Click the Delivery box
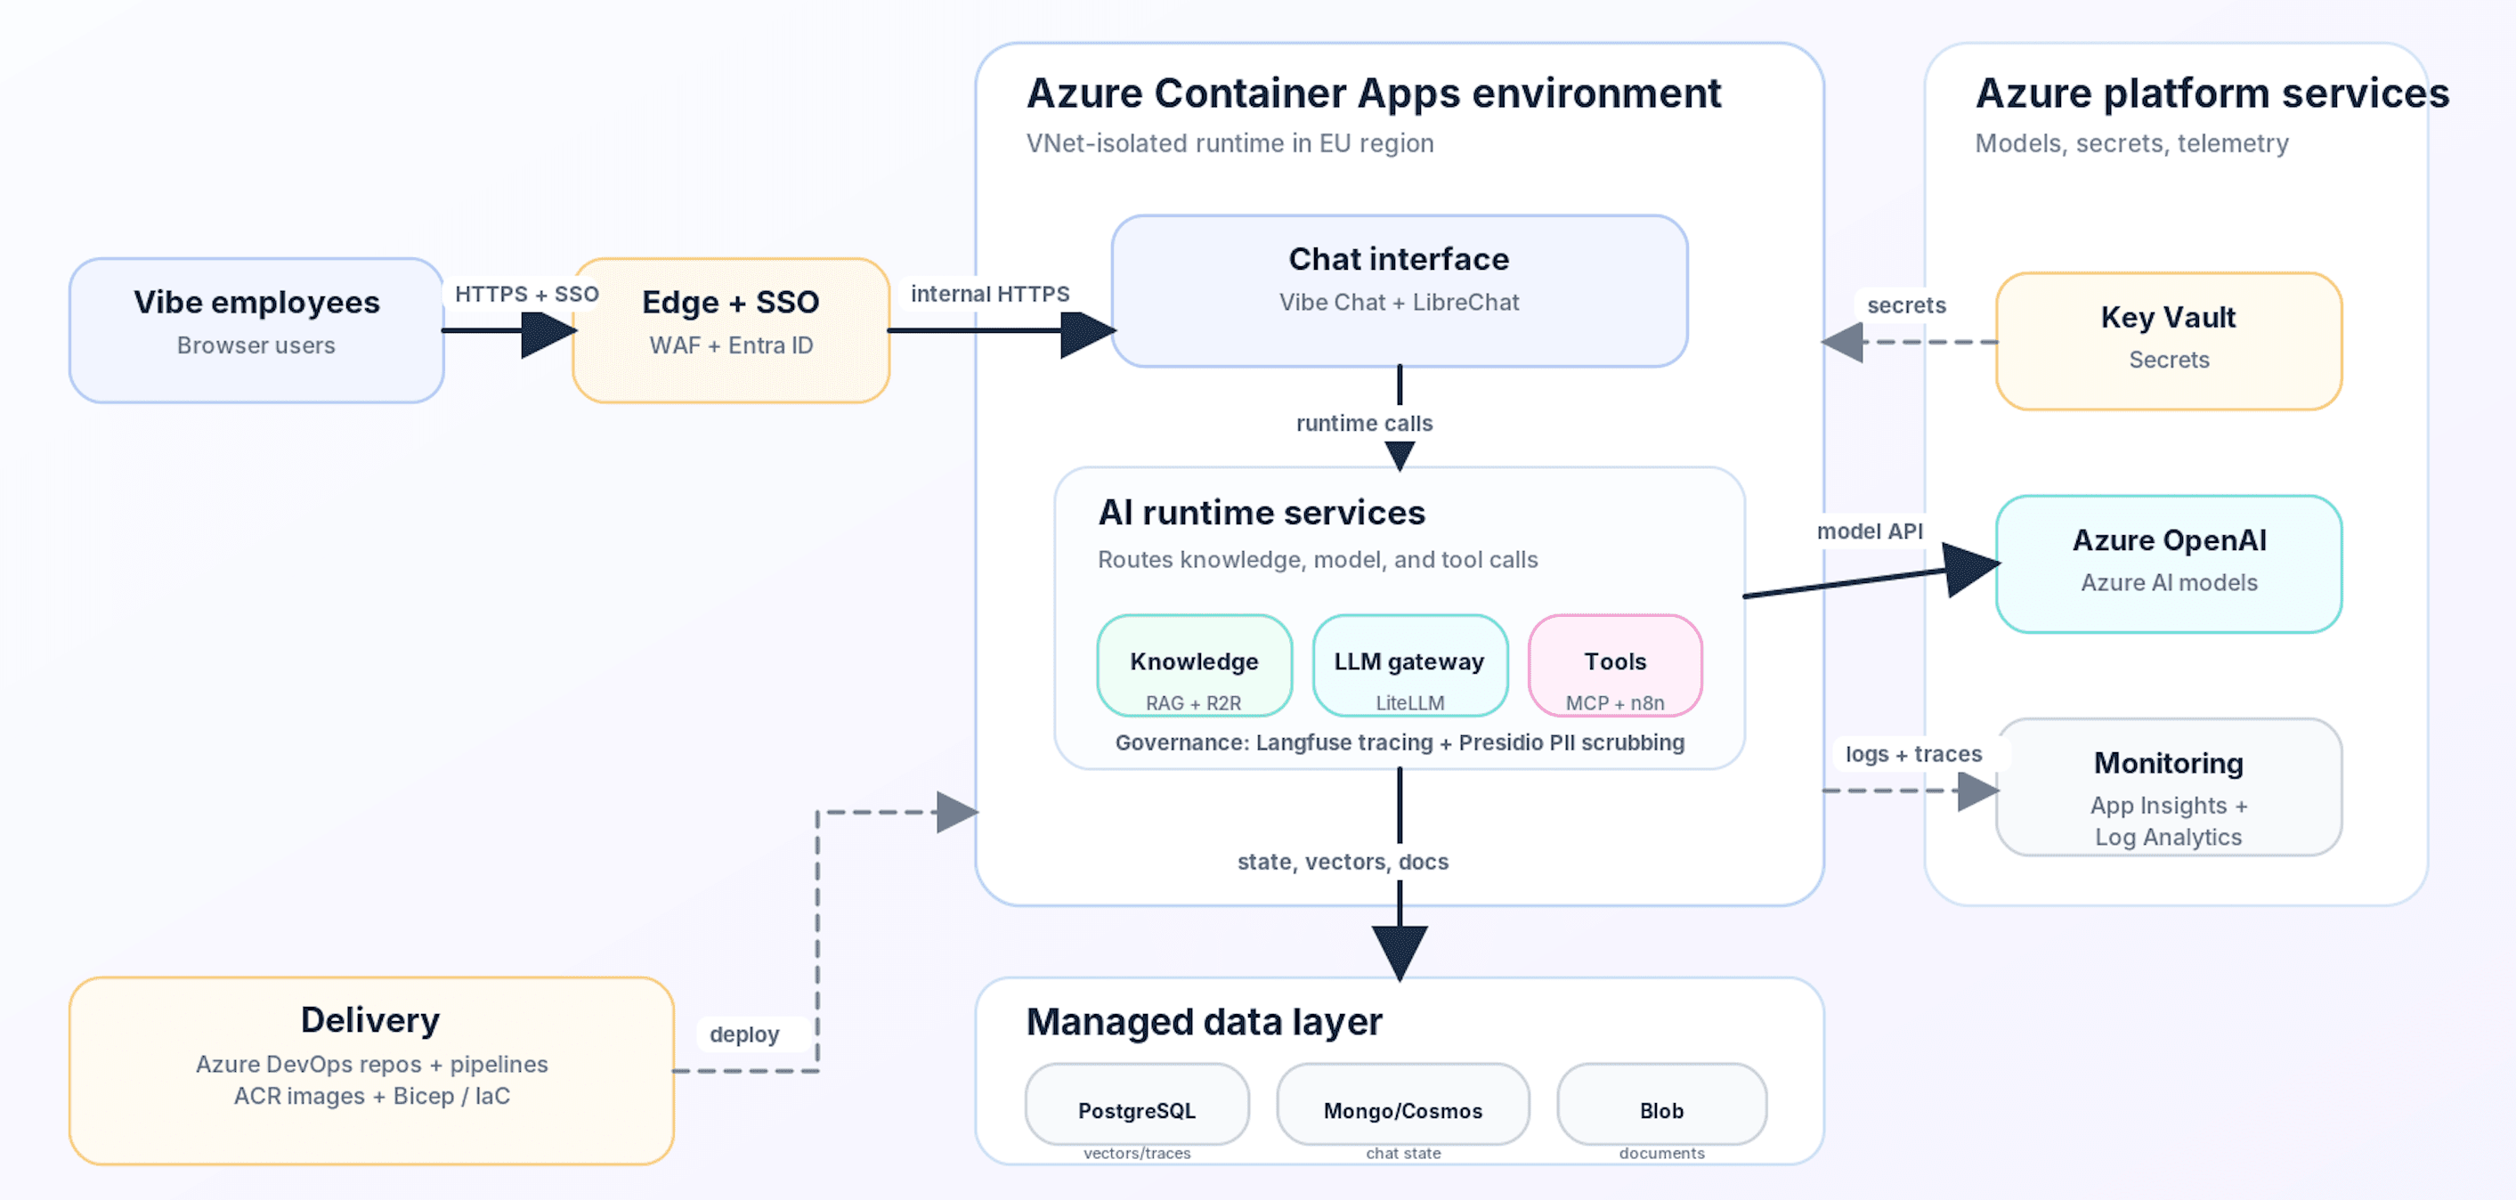The width and height of the screenshot is (2516, 1200). coord(371,1070)
